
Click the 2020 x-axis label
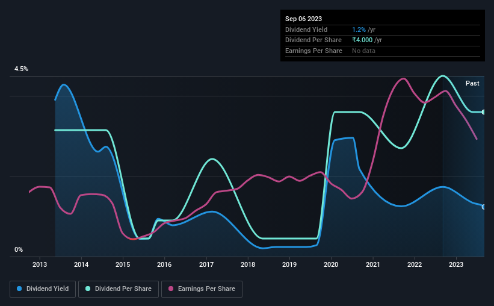[331, 264]
